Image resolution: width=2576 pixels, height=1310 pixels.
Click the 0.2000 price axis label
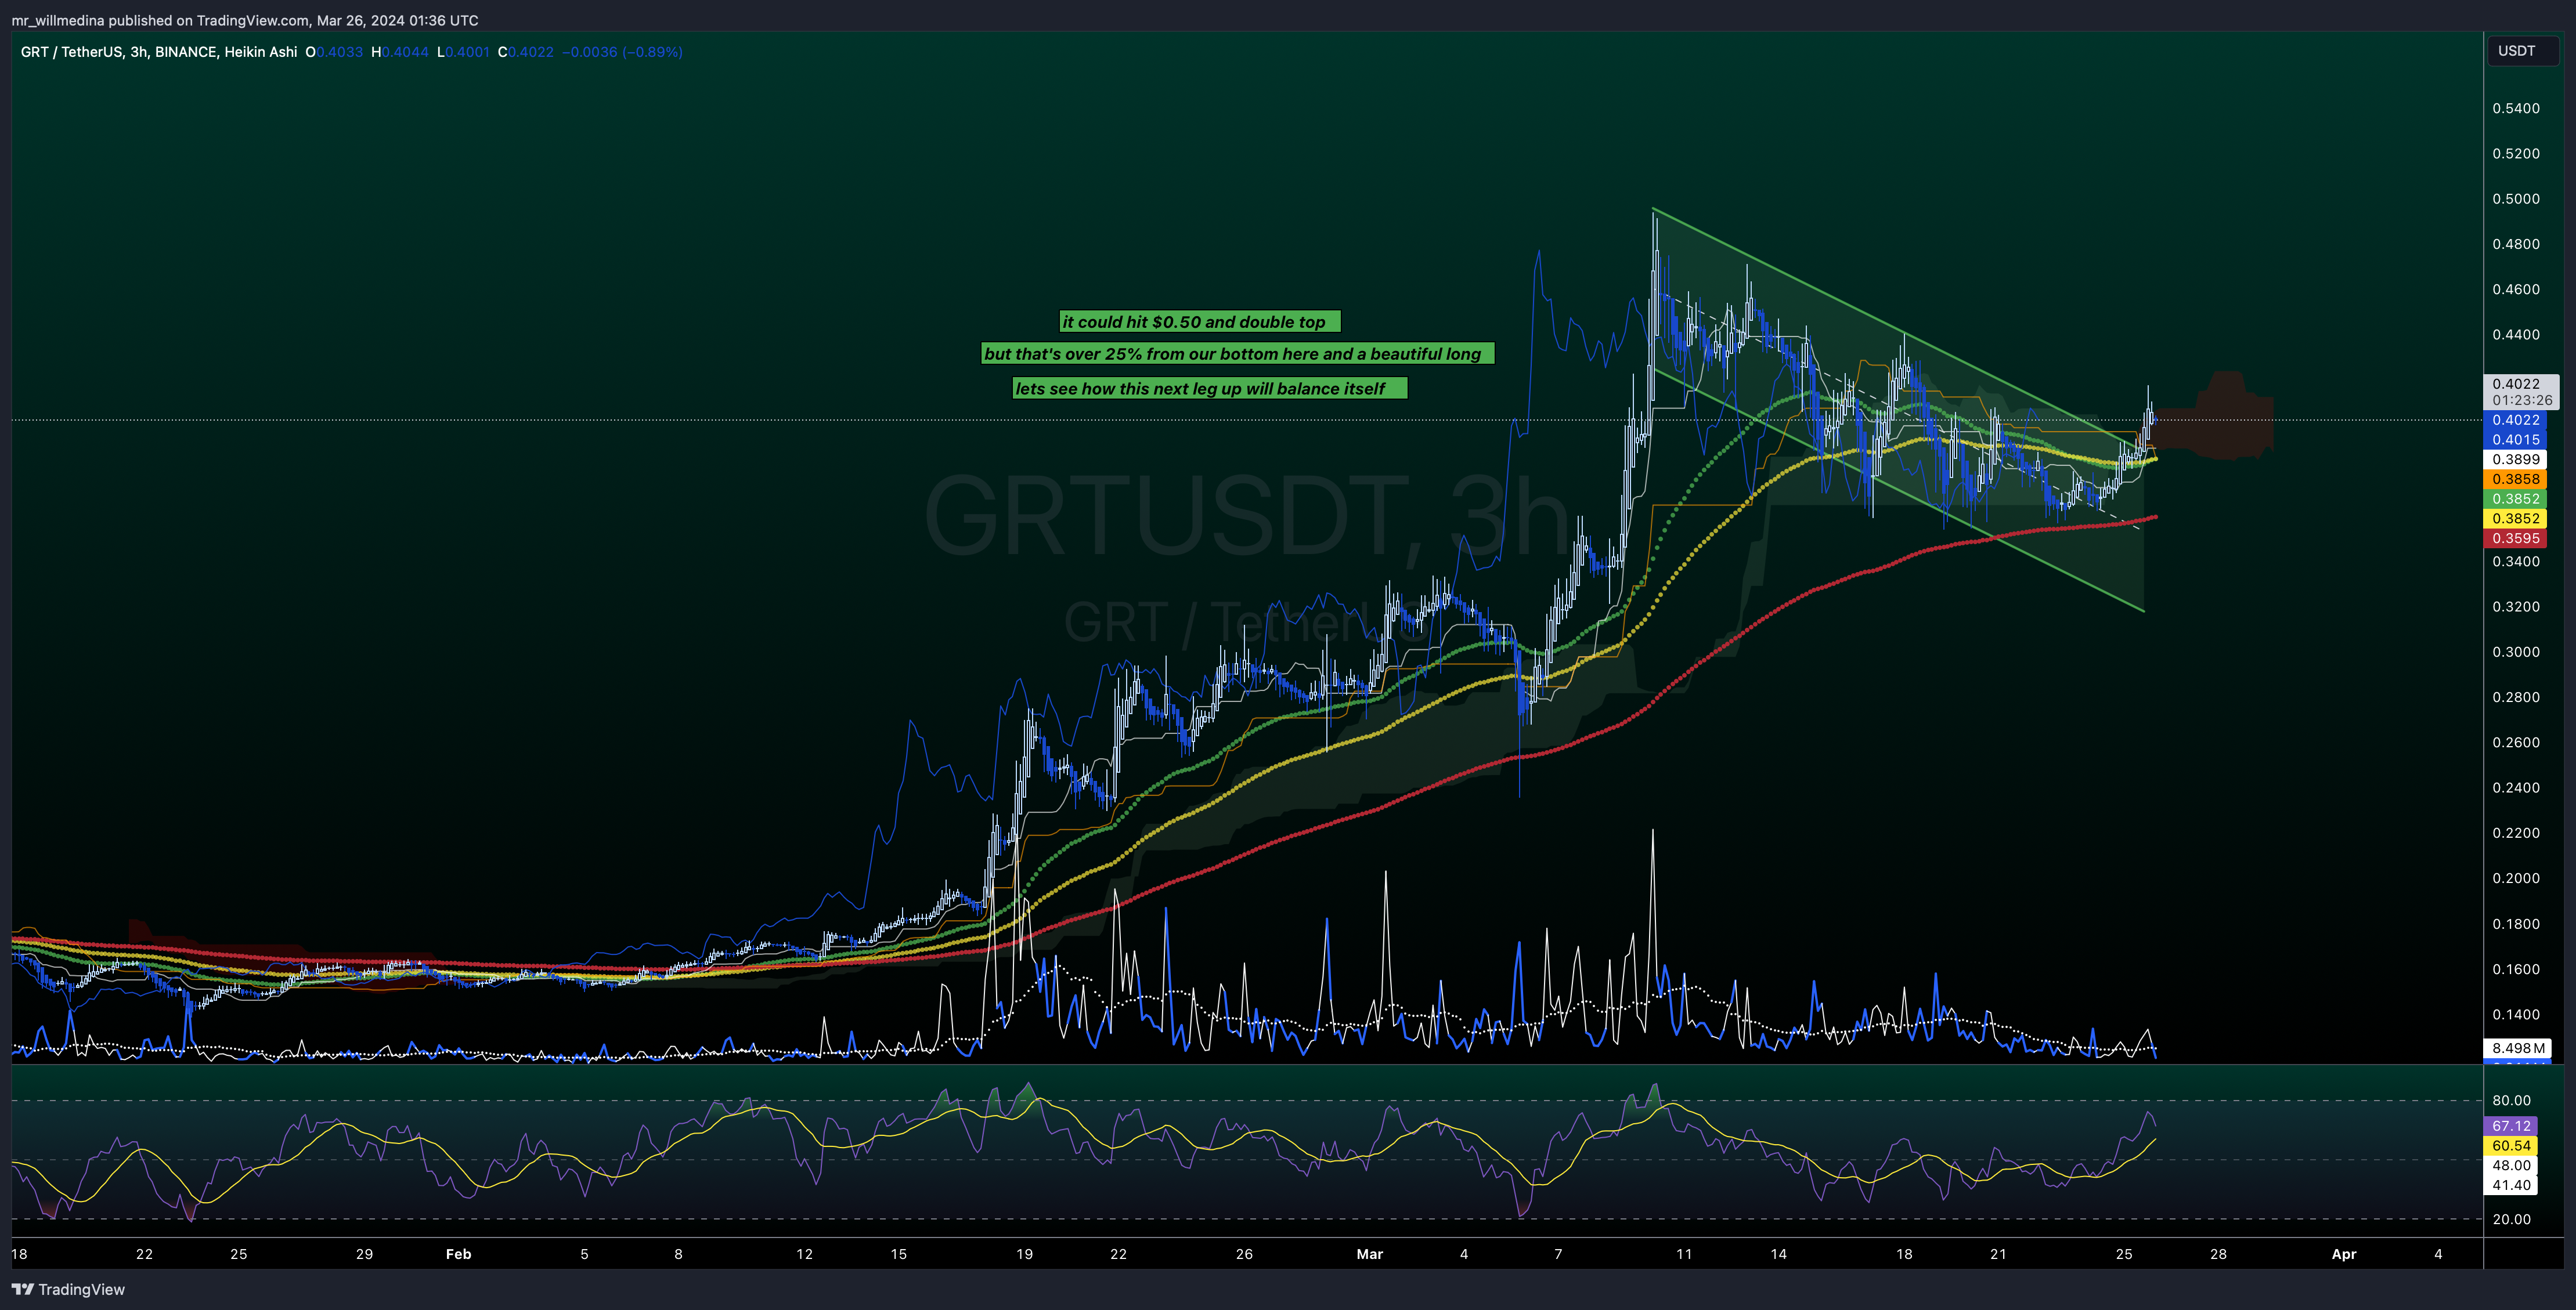(2515, 878)
